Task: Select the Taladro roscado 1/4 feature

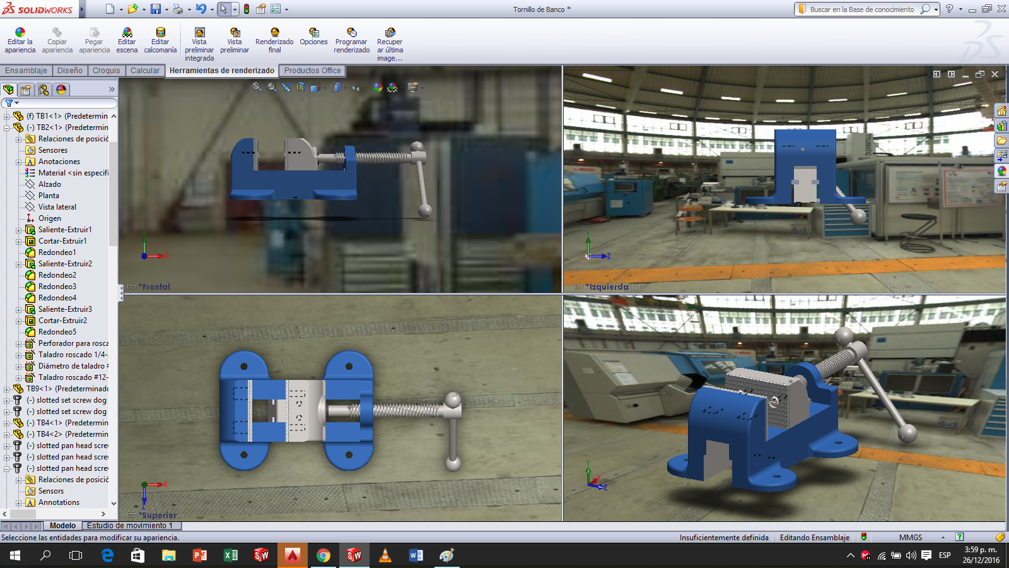Action: pos(67,355)
